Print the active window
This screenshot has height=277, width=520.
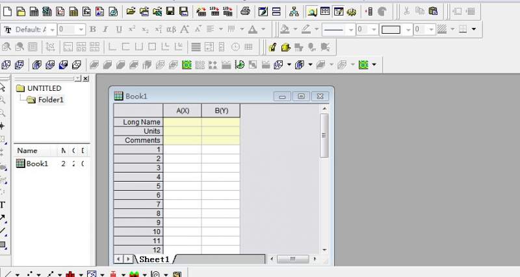pyautogui.click(x=245, y=12)
